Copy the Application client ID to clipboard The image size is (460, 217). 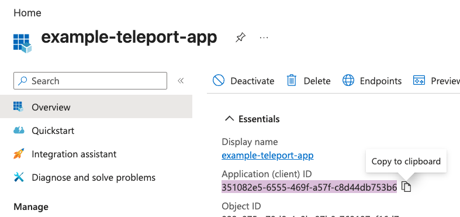click(406, 187)
